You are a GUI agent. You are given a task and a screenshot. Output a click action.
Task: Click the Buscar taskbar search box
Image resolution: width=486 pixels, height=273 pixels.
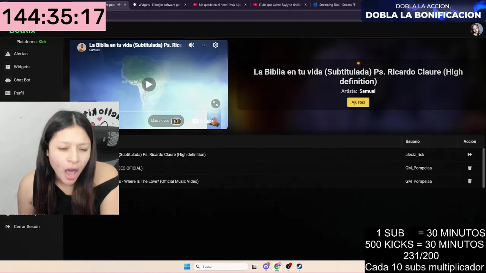point(221,267)
